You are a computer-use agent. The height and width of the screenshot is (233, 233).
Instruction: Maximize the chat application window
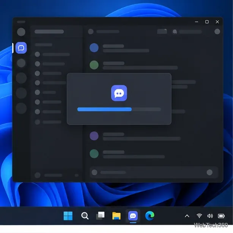click(207, 22)
